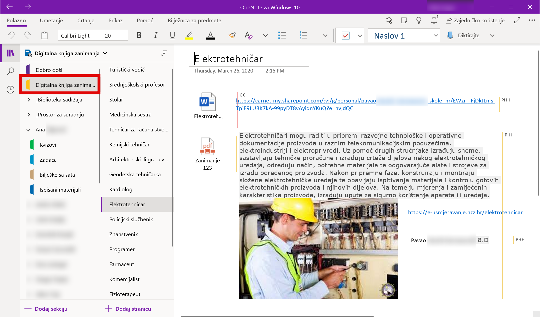
Task: Open the Diktirajte language dropdown arrow
Action: [x=492, y=36]
